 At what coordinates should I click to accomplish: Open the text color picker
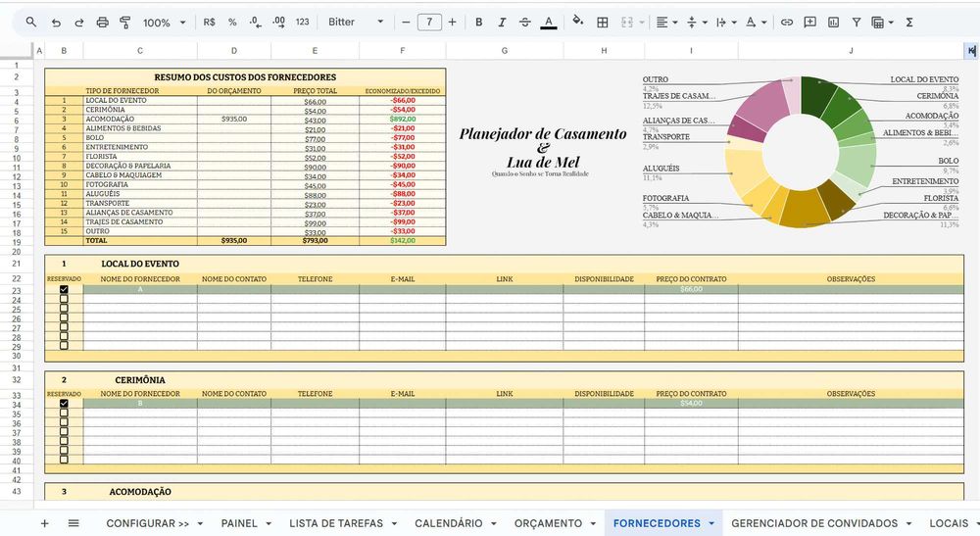pyautogui.click(x=549, y=22)
